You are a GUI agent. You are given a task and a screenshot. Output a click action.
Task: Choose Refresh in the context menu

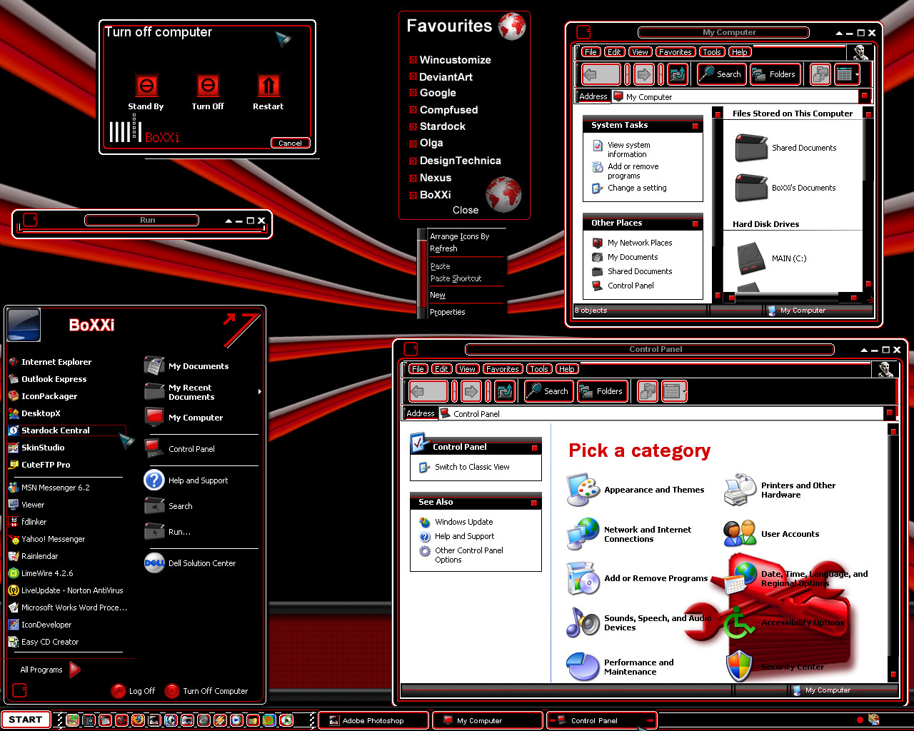pyautogui.click(x=443, y=248)
